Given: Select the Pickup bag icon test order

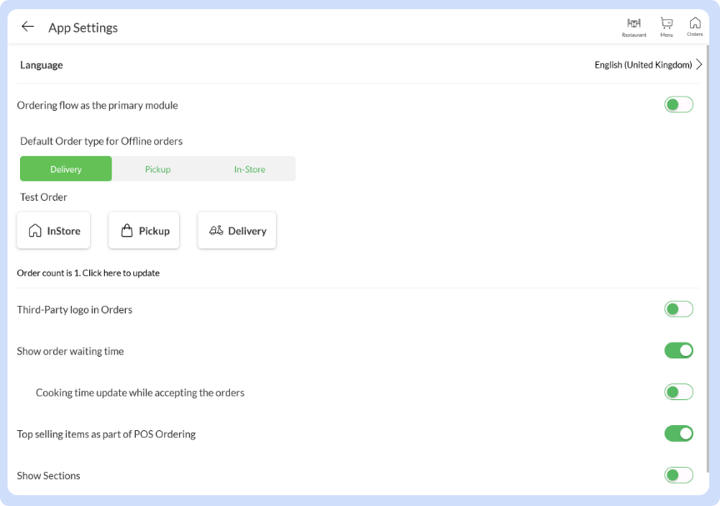Looking at the screenshot, I should (x=143, y=230).
